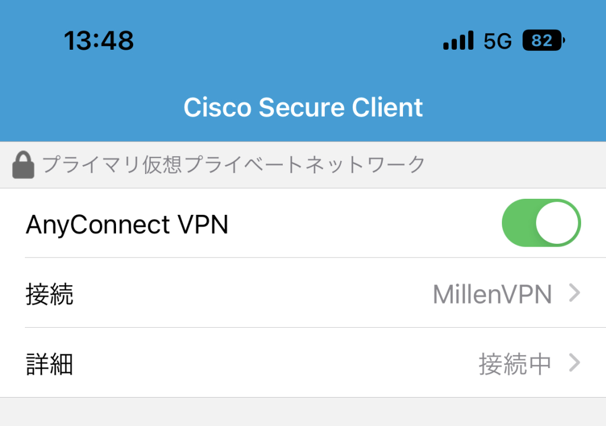Turn off the AnyConnect VPN switch
Screen dimensions: 606x426
click(x=541, y=223)
